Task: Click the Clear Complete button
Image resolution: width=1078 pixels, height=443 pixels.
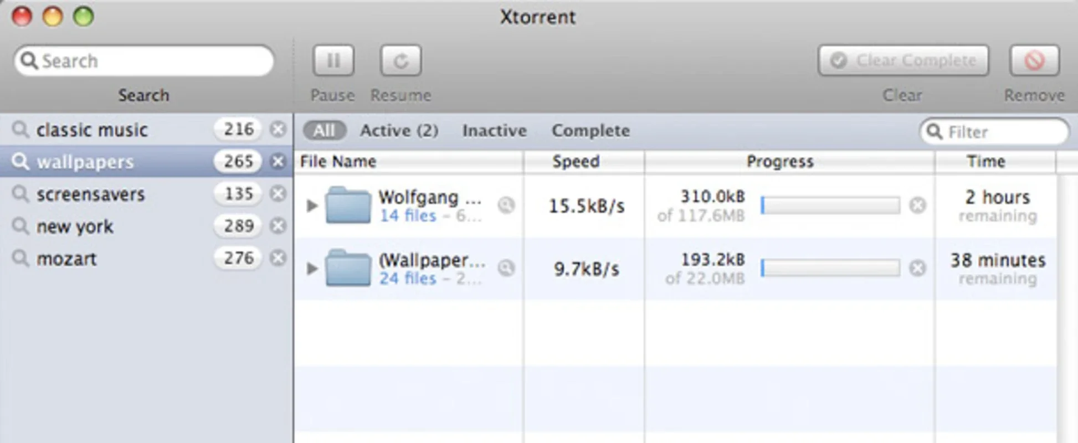Action: coord(903,60)
